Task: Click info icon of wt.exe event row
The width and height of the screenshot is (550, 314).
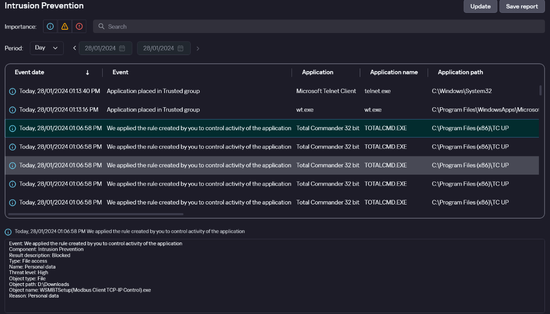Action: [12, 110]
